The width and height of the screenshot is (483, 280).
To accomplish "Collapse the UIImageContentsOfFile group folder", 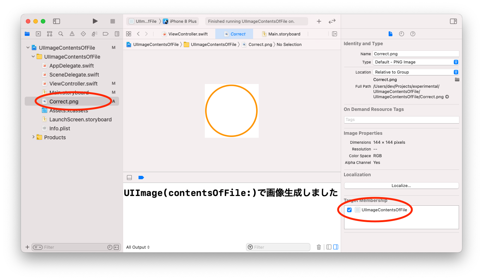I will (33, 57).
